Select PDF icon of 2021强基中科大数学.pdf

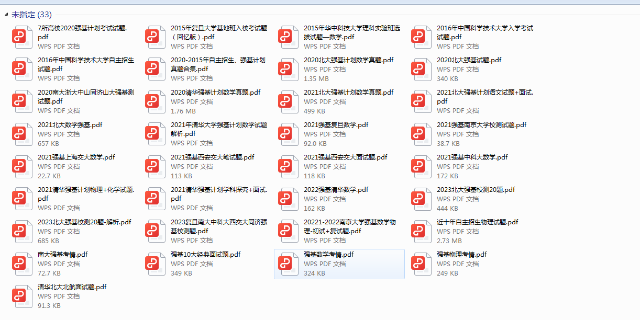[421, 167]
